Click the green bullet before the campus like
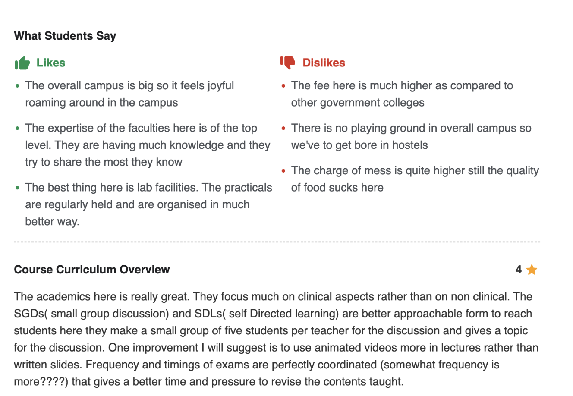 click(17, 86)
